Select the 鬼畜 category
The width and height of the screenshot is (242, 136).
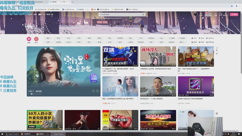pos(89,38)
